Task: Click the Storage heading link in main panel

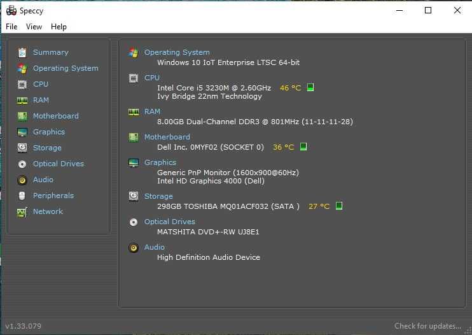Action: point(158,196)
